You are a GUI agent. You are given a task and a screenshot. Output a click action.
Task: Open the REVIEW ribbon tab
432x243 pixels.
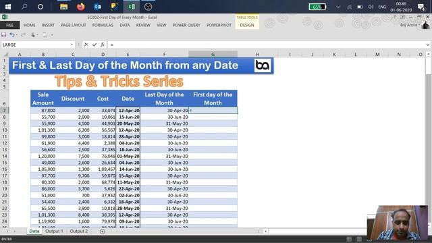[143, 25]
